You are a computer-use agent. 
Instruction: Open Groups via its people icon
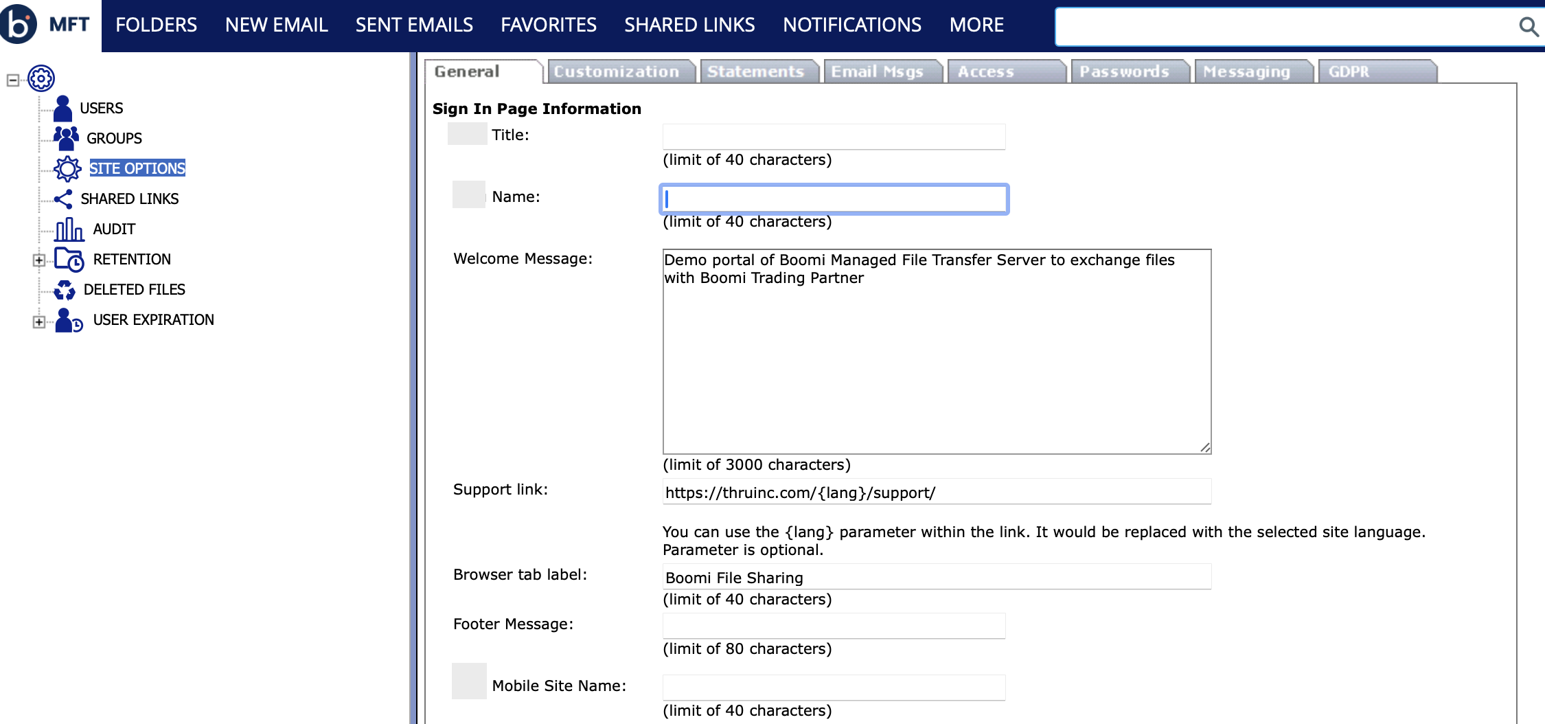(66, 138)
